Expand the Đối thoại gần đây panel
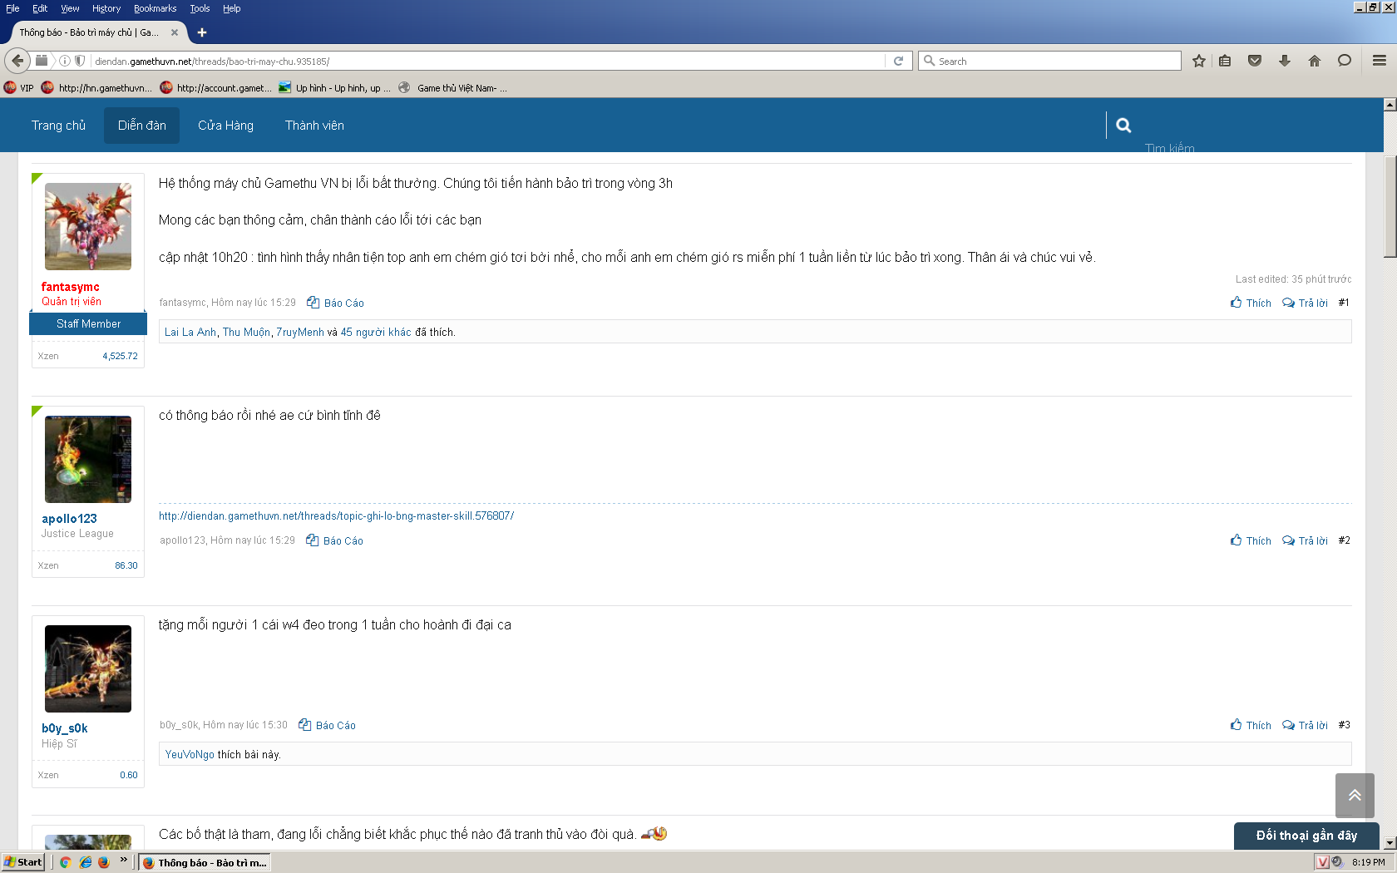The width and height of the screenshot is (1397, 873). coord(1306,836)
